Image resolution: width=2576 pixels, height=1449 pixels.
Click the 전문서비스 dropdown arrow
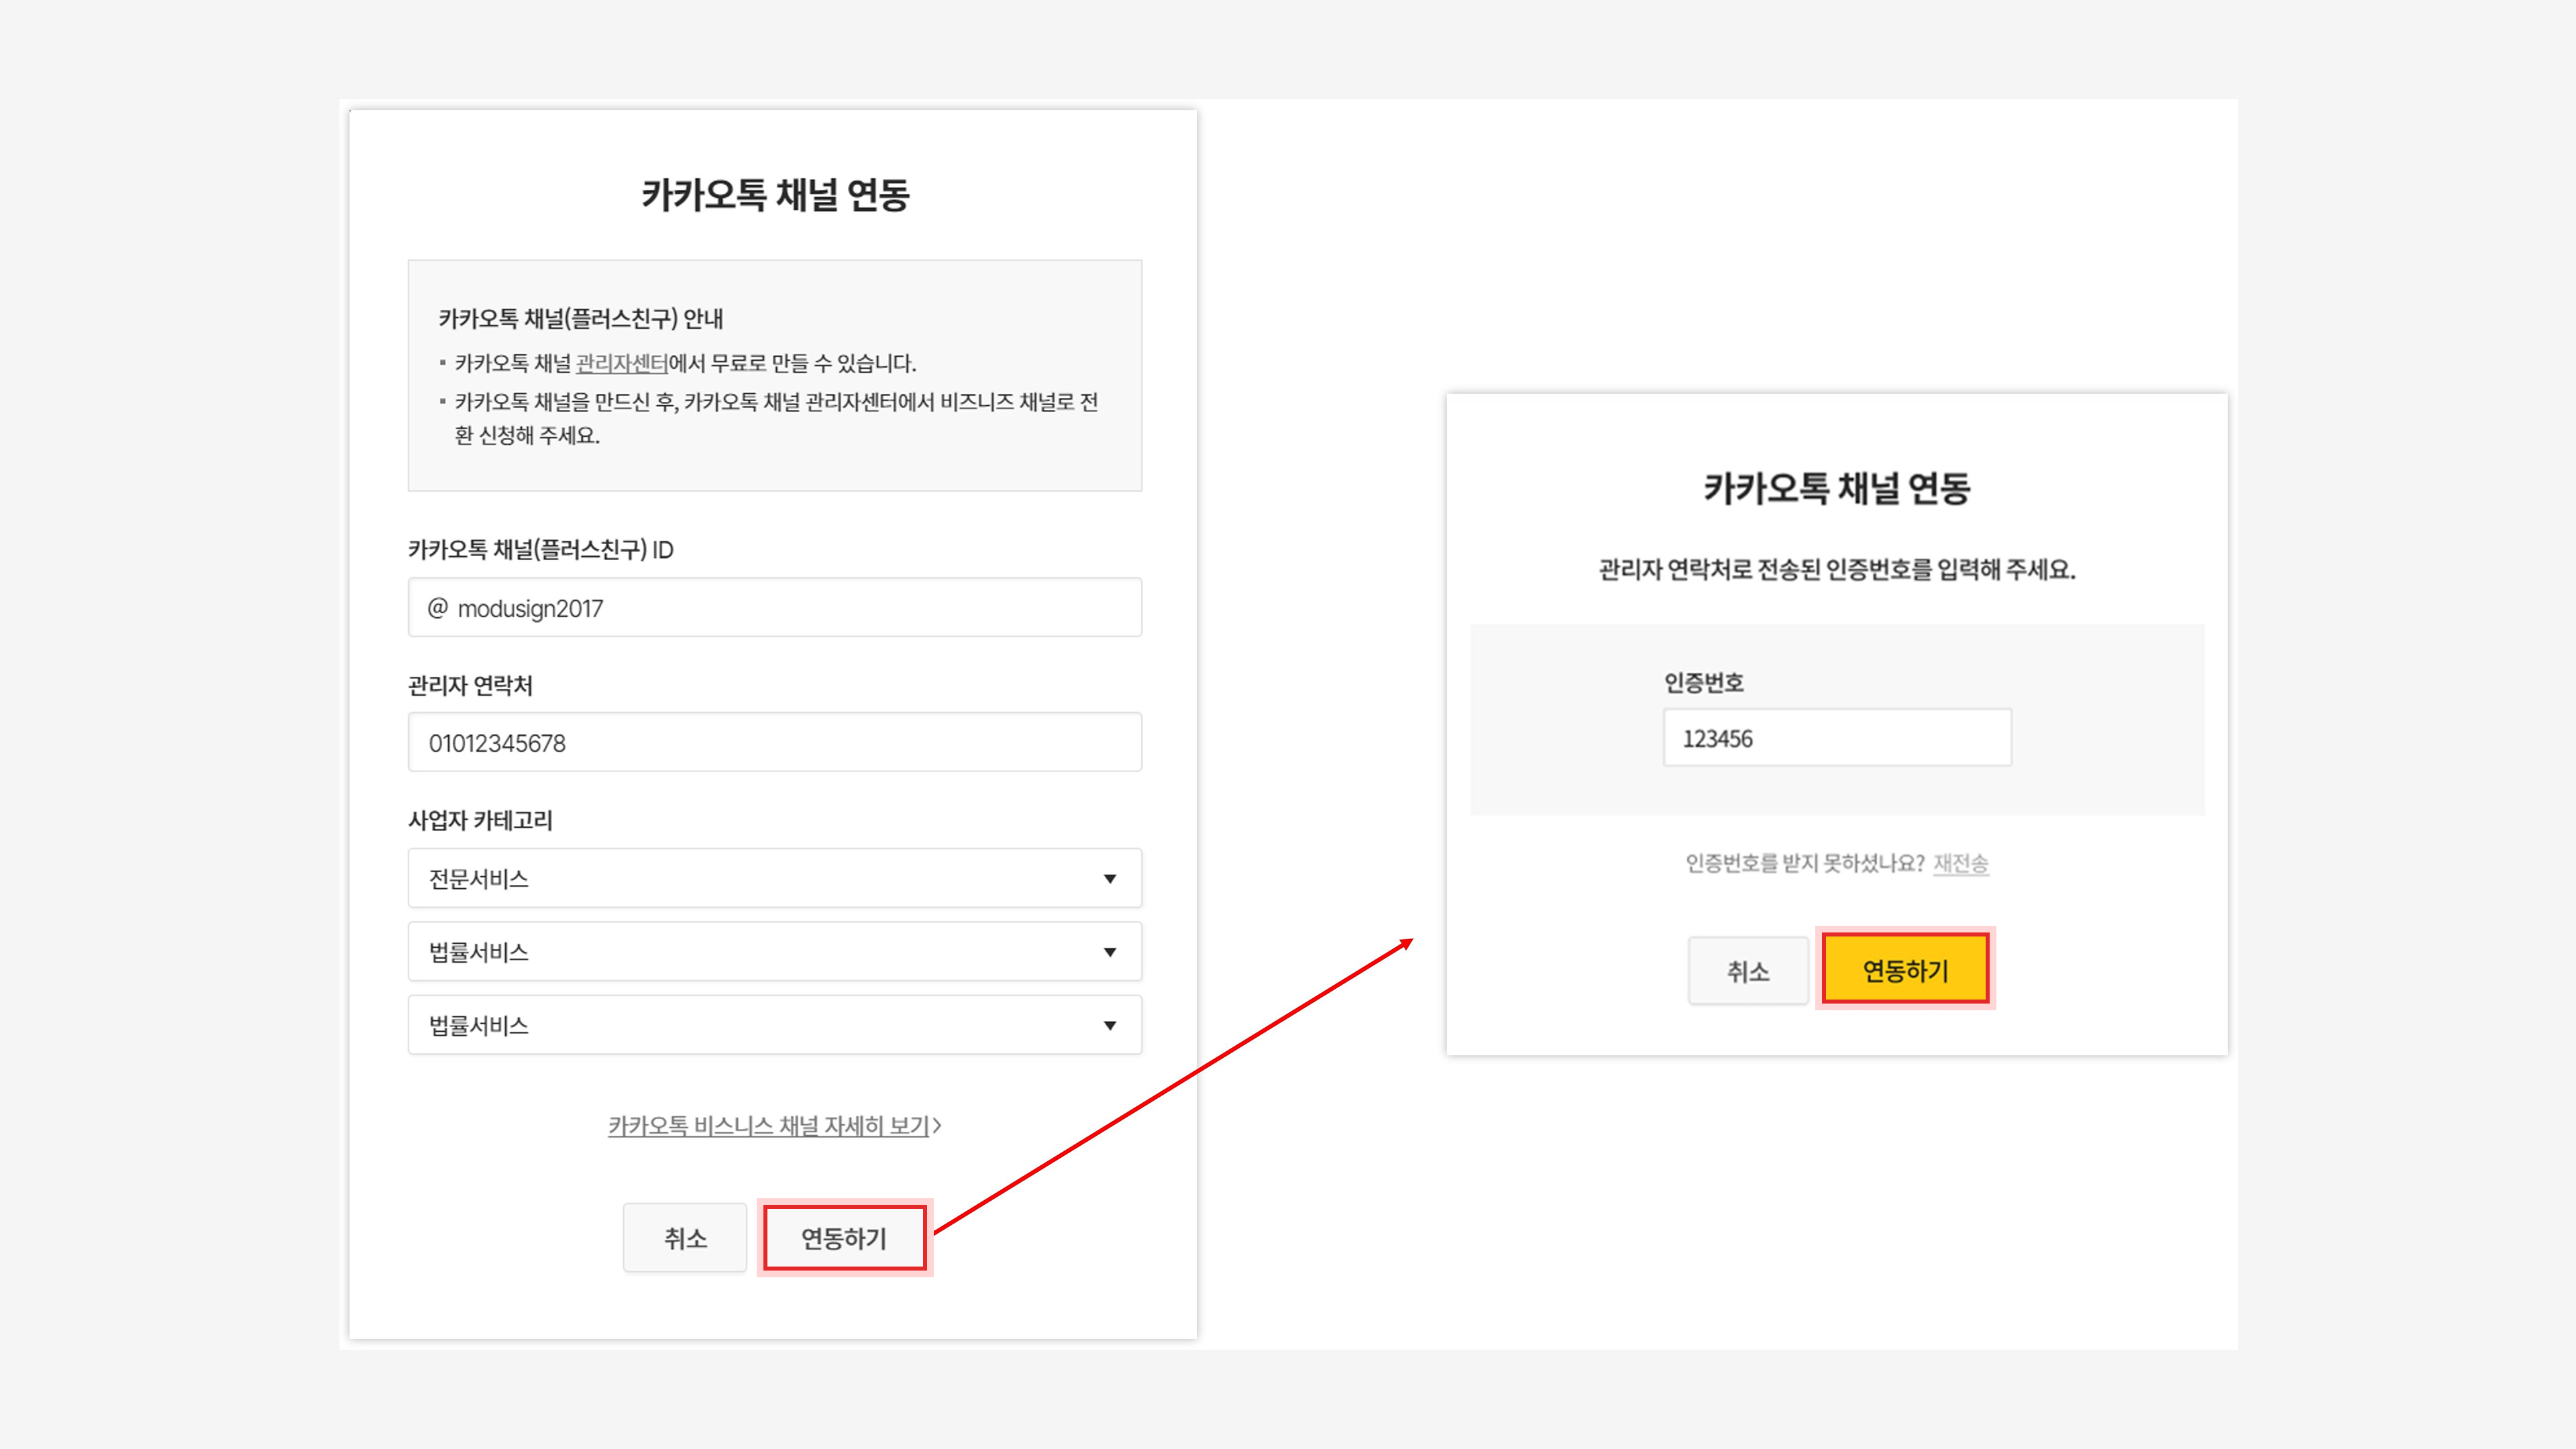tap(1109, 879)
